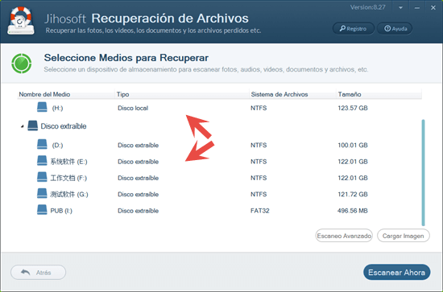The height and width of the screenshot is (292, 443).
Task: Minimize the Jihosoft window
Action: [x=417, y=8]
